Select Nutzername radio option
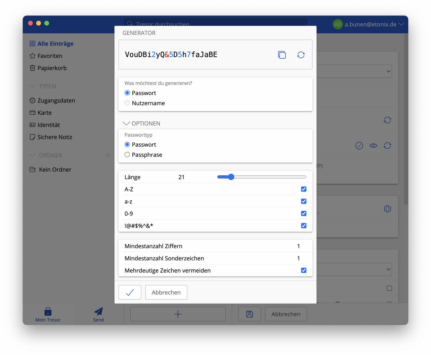Viewport: 431px width, 355px height. pos(127,103)
